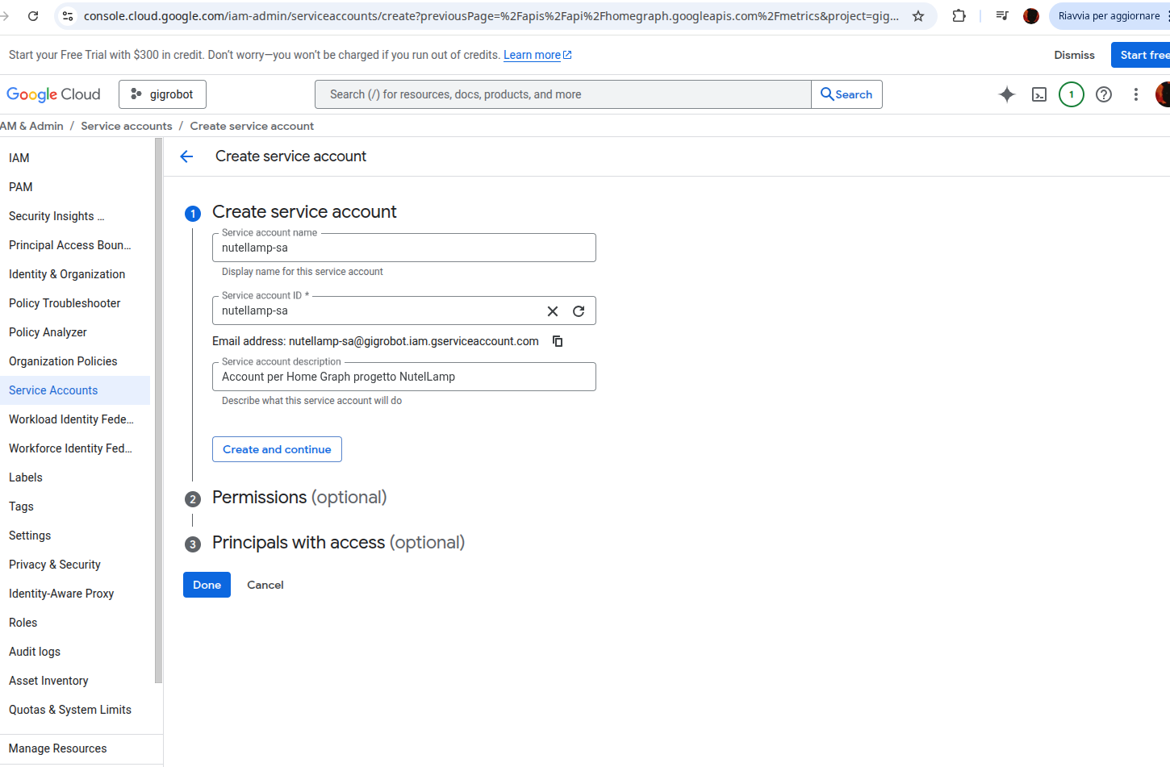The width and height of the screenshot is (1170, 767).
Task: Expand Principals with access step
Action: 338,543
